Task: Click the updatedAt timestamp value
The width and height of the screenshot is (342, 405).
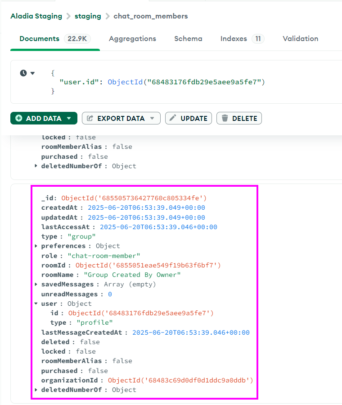Action: [146, 217]
